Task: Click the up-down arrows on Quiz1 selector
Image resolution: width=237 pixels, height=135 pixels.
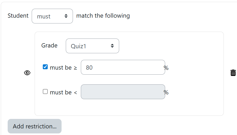Action: tap(112, 46)
